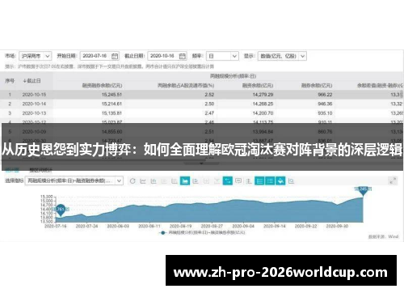Select the table row dated 2020-10-15
404x293 pixels.
tap(201, 95)
